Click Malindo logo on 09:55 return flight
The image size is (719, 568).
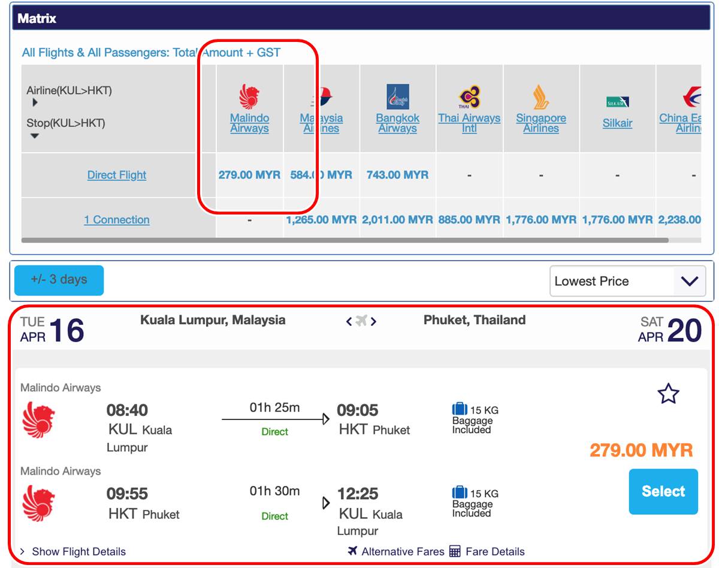coord(38,503)
